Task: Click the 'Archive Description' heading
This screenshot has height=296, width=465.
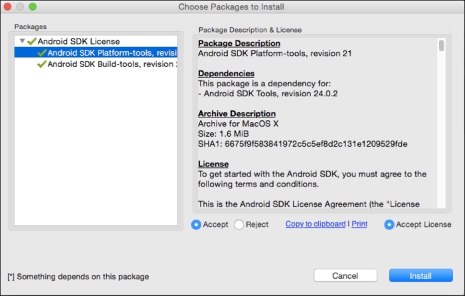Action: 236,113
